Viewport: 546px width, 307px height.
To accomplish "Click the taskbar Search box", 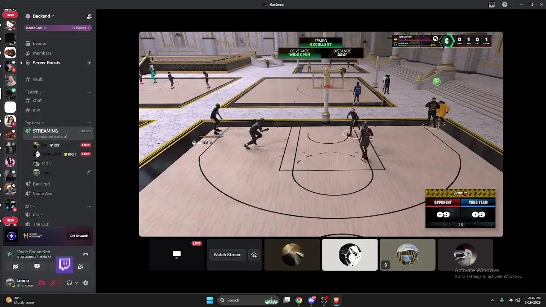I will (x=248, y=300).
